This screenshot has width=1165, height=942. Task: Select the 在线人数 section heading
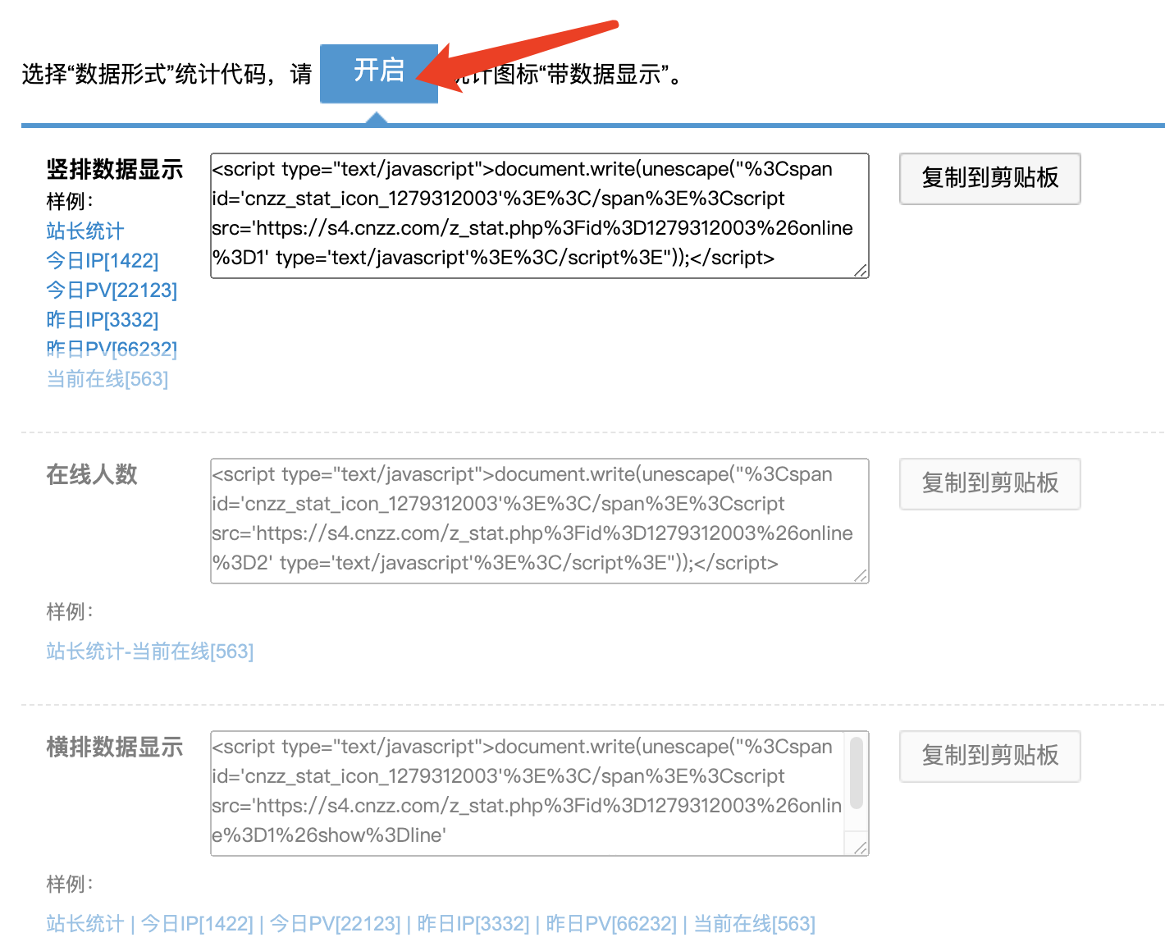tap(92, 475)
